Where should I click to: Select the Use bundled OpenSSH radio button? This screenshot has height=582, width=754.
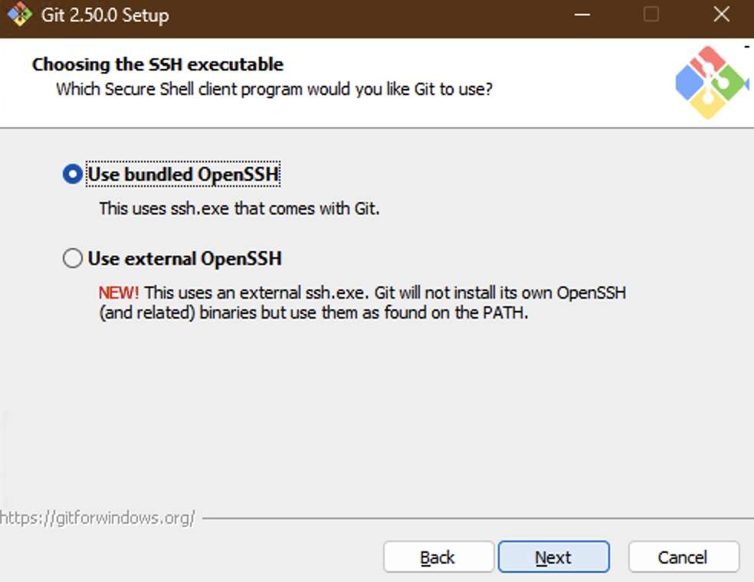pyautogui.click(x=73, y=174)
